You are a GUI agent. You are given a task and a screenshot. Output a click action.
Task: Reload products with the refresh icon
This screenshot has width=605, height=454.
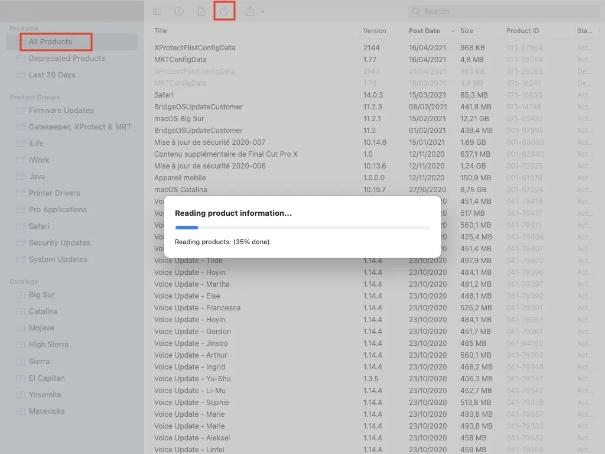click(224, 11)
